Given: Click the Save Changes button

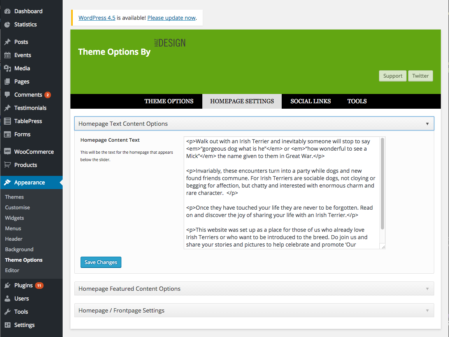Looking at the screenshot, I should pos(101,262).
